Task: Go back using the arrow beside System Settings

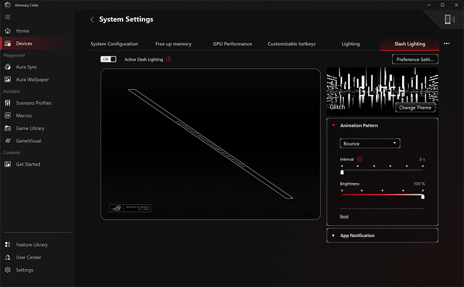Action: (x=92, y=19)
